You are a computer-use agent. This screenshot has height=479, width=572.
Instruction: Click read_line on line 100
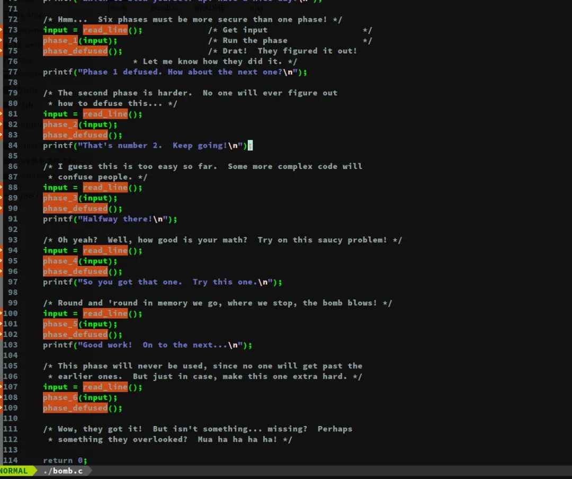pyautogui.click(x=105, y=313)
